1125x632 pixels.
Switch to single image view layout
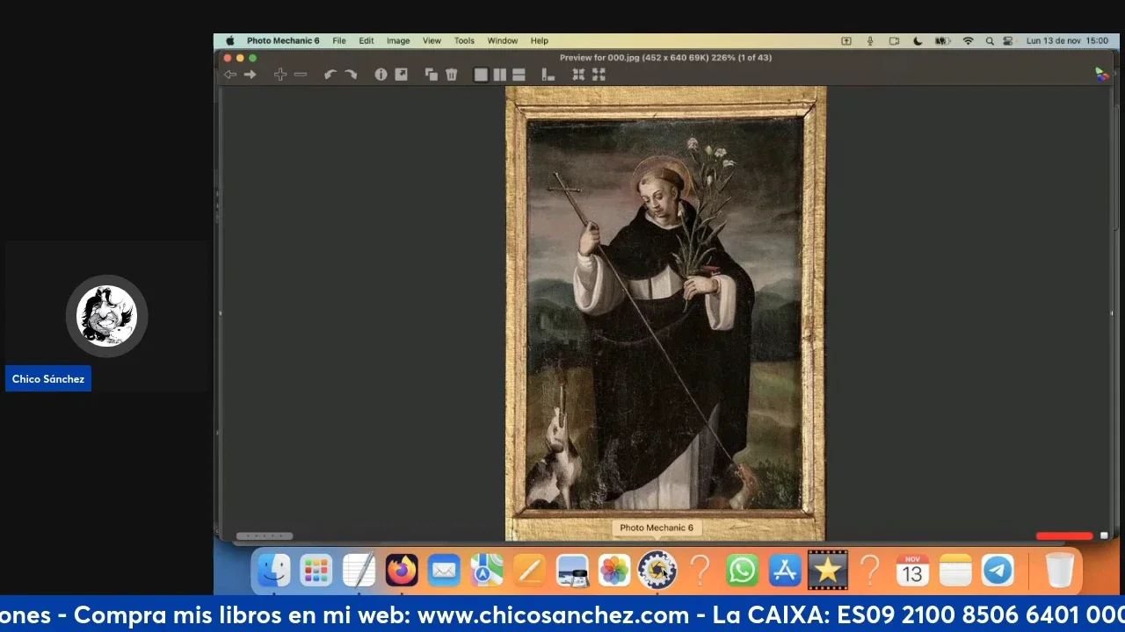(481, 75)
